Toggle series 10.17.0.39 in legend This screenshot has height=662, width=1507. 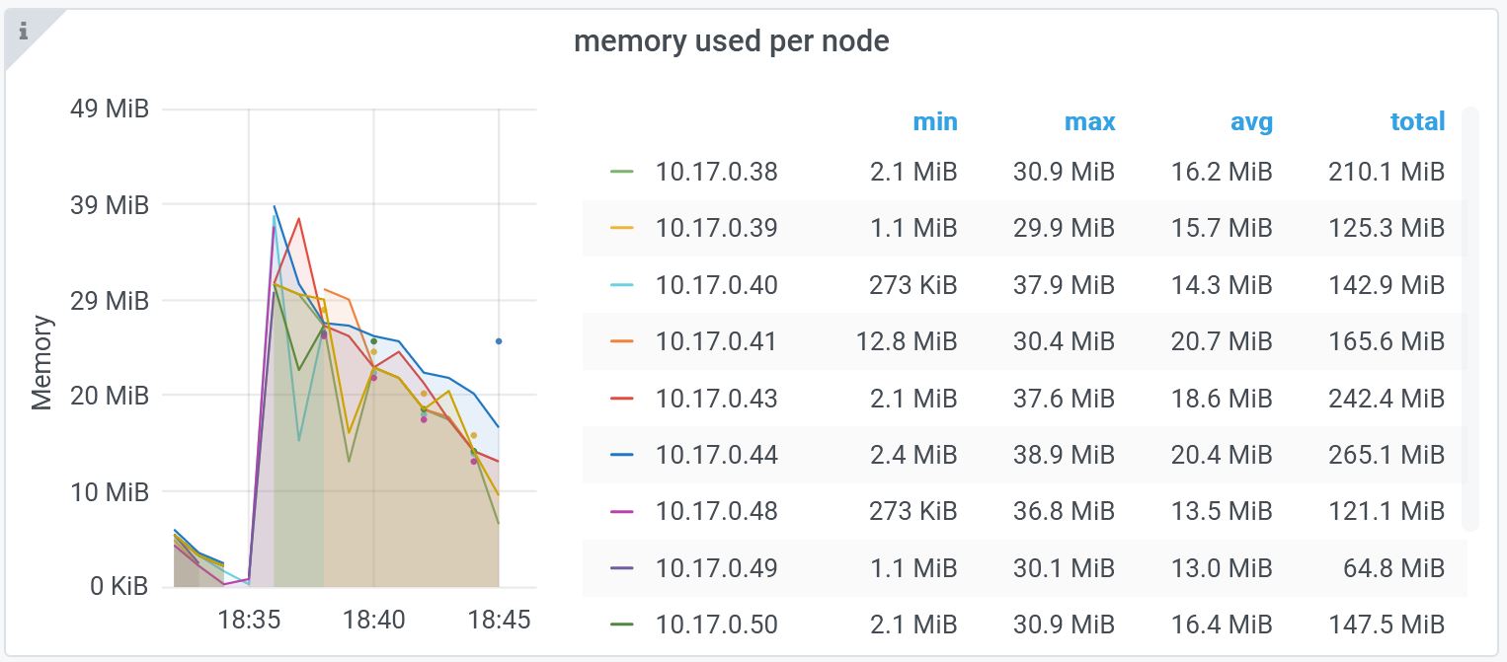716,229
